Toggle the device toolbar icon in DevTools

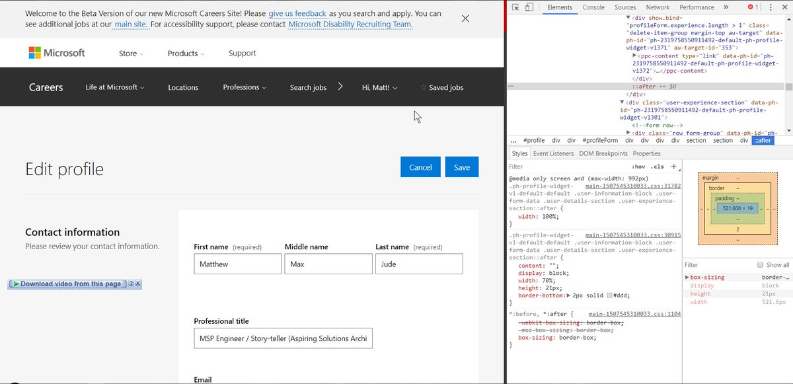(530, 7)
